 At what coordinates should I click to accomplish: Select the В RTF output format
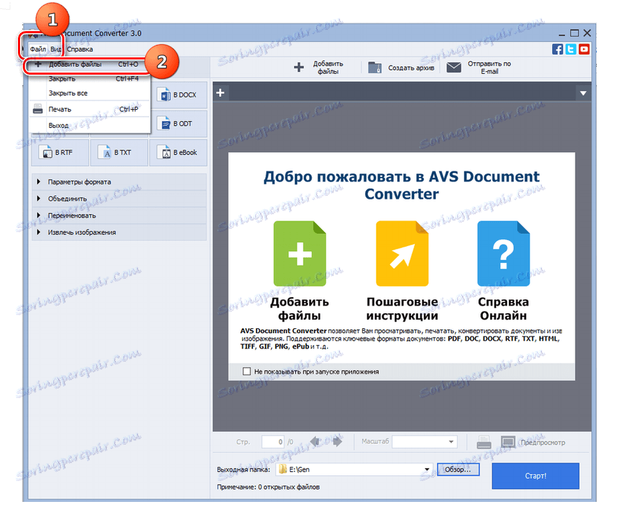pos(59,152)
